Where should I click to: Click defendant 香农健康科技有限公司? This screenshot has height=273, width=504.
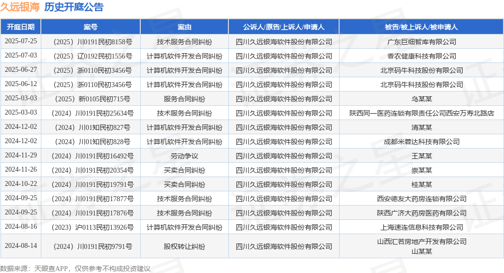coord(421,56)
